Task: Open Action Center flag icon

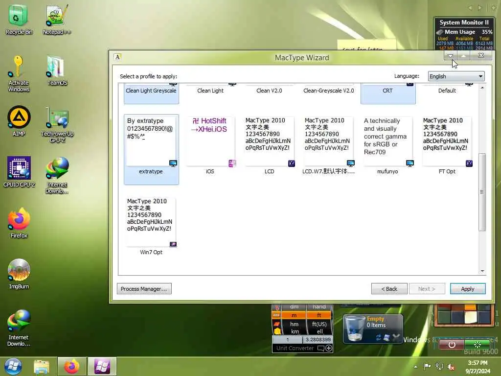Action: (x=427, y=366)
